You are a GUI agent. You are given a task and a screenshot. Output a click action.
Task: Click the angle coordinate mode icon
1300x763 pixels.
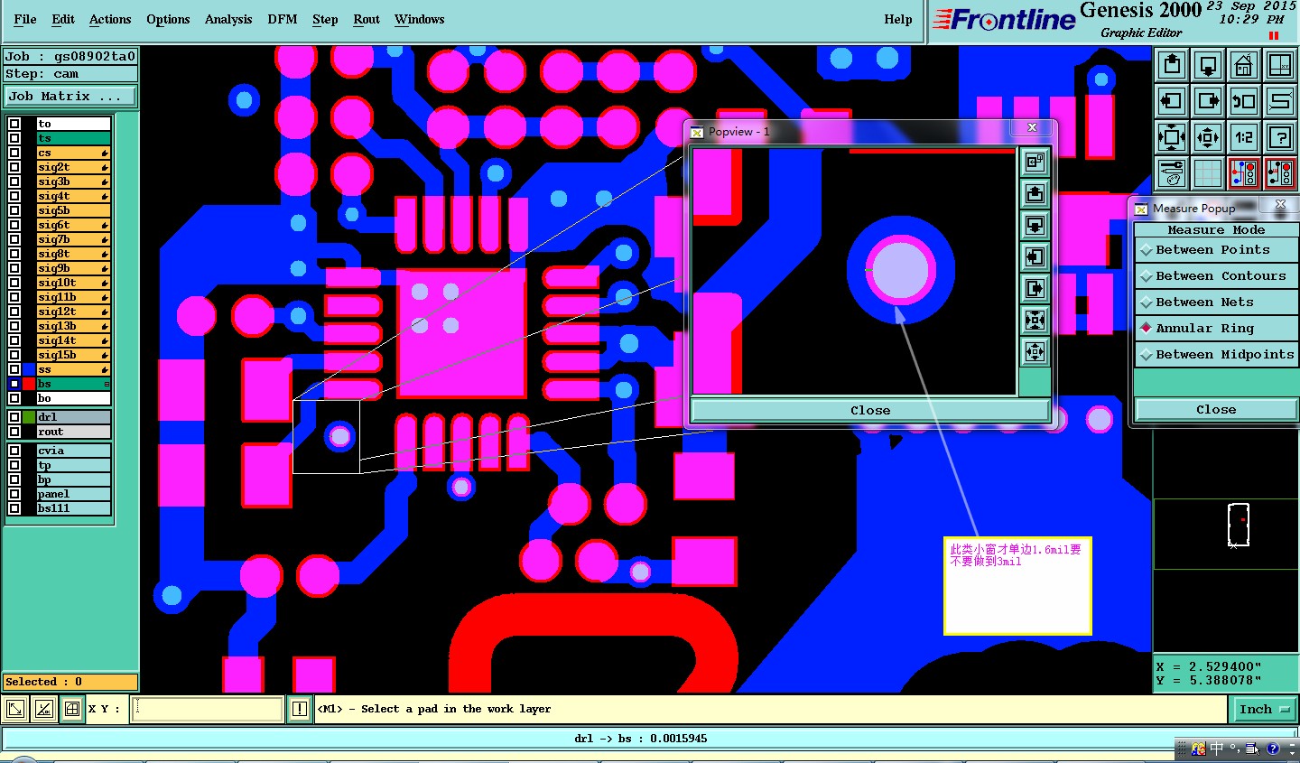(x=44, y=709)
